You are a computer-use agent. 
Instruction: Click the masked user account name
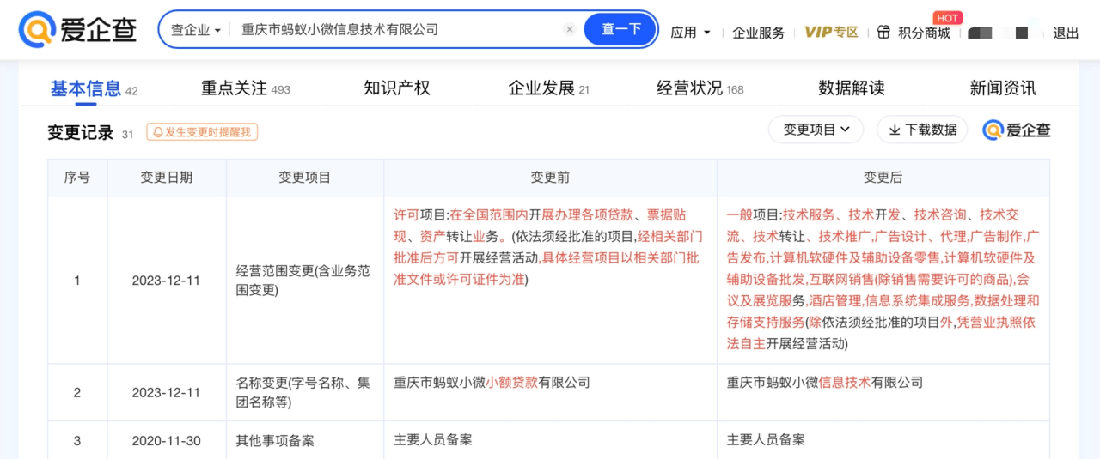tap(998, 33)
